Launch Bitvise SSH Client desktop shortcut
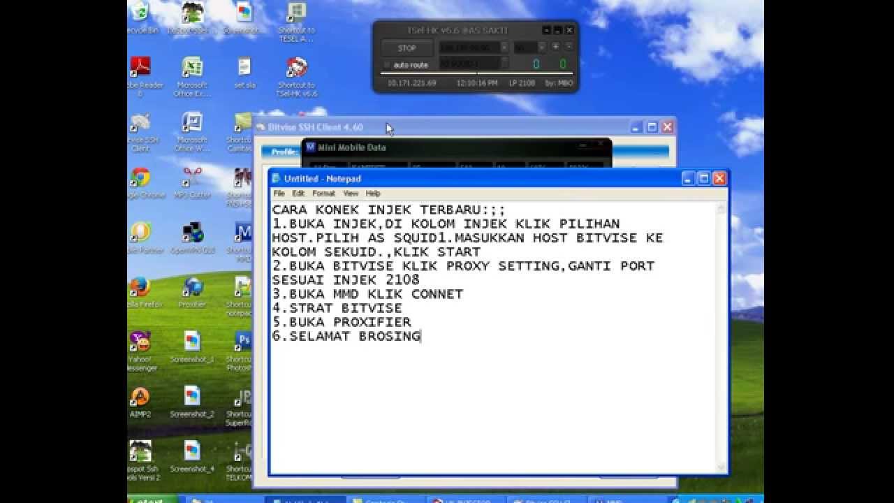Viewport: 894px width, 503px height. click(x=142, y=131)
